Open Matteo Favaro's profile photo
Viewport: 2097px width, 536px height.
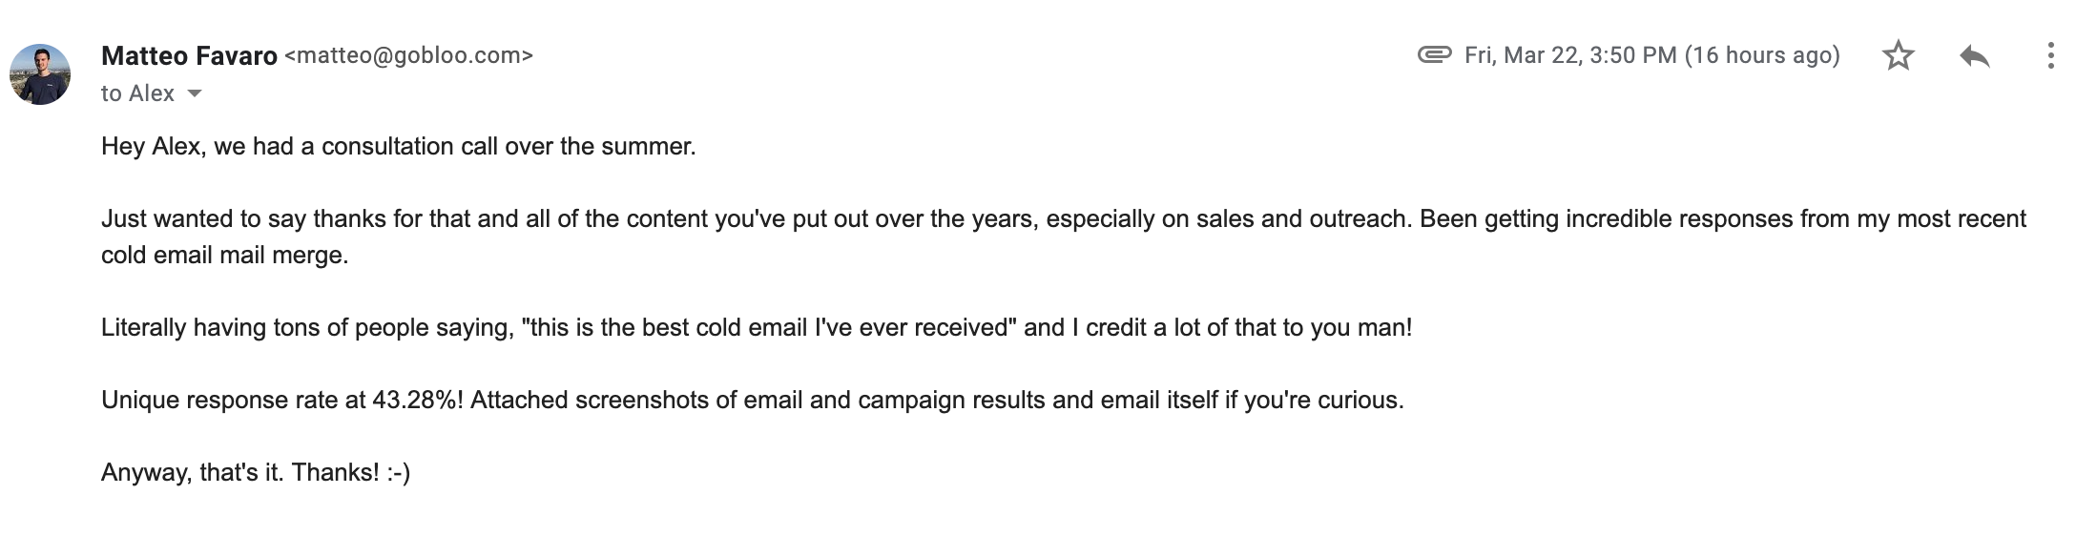click(x=40, y=74)
